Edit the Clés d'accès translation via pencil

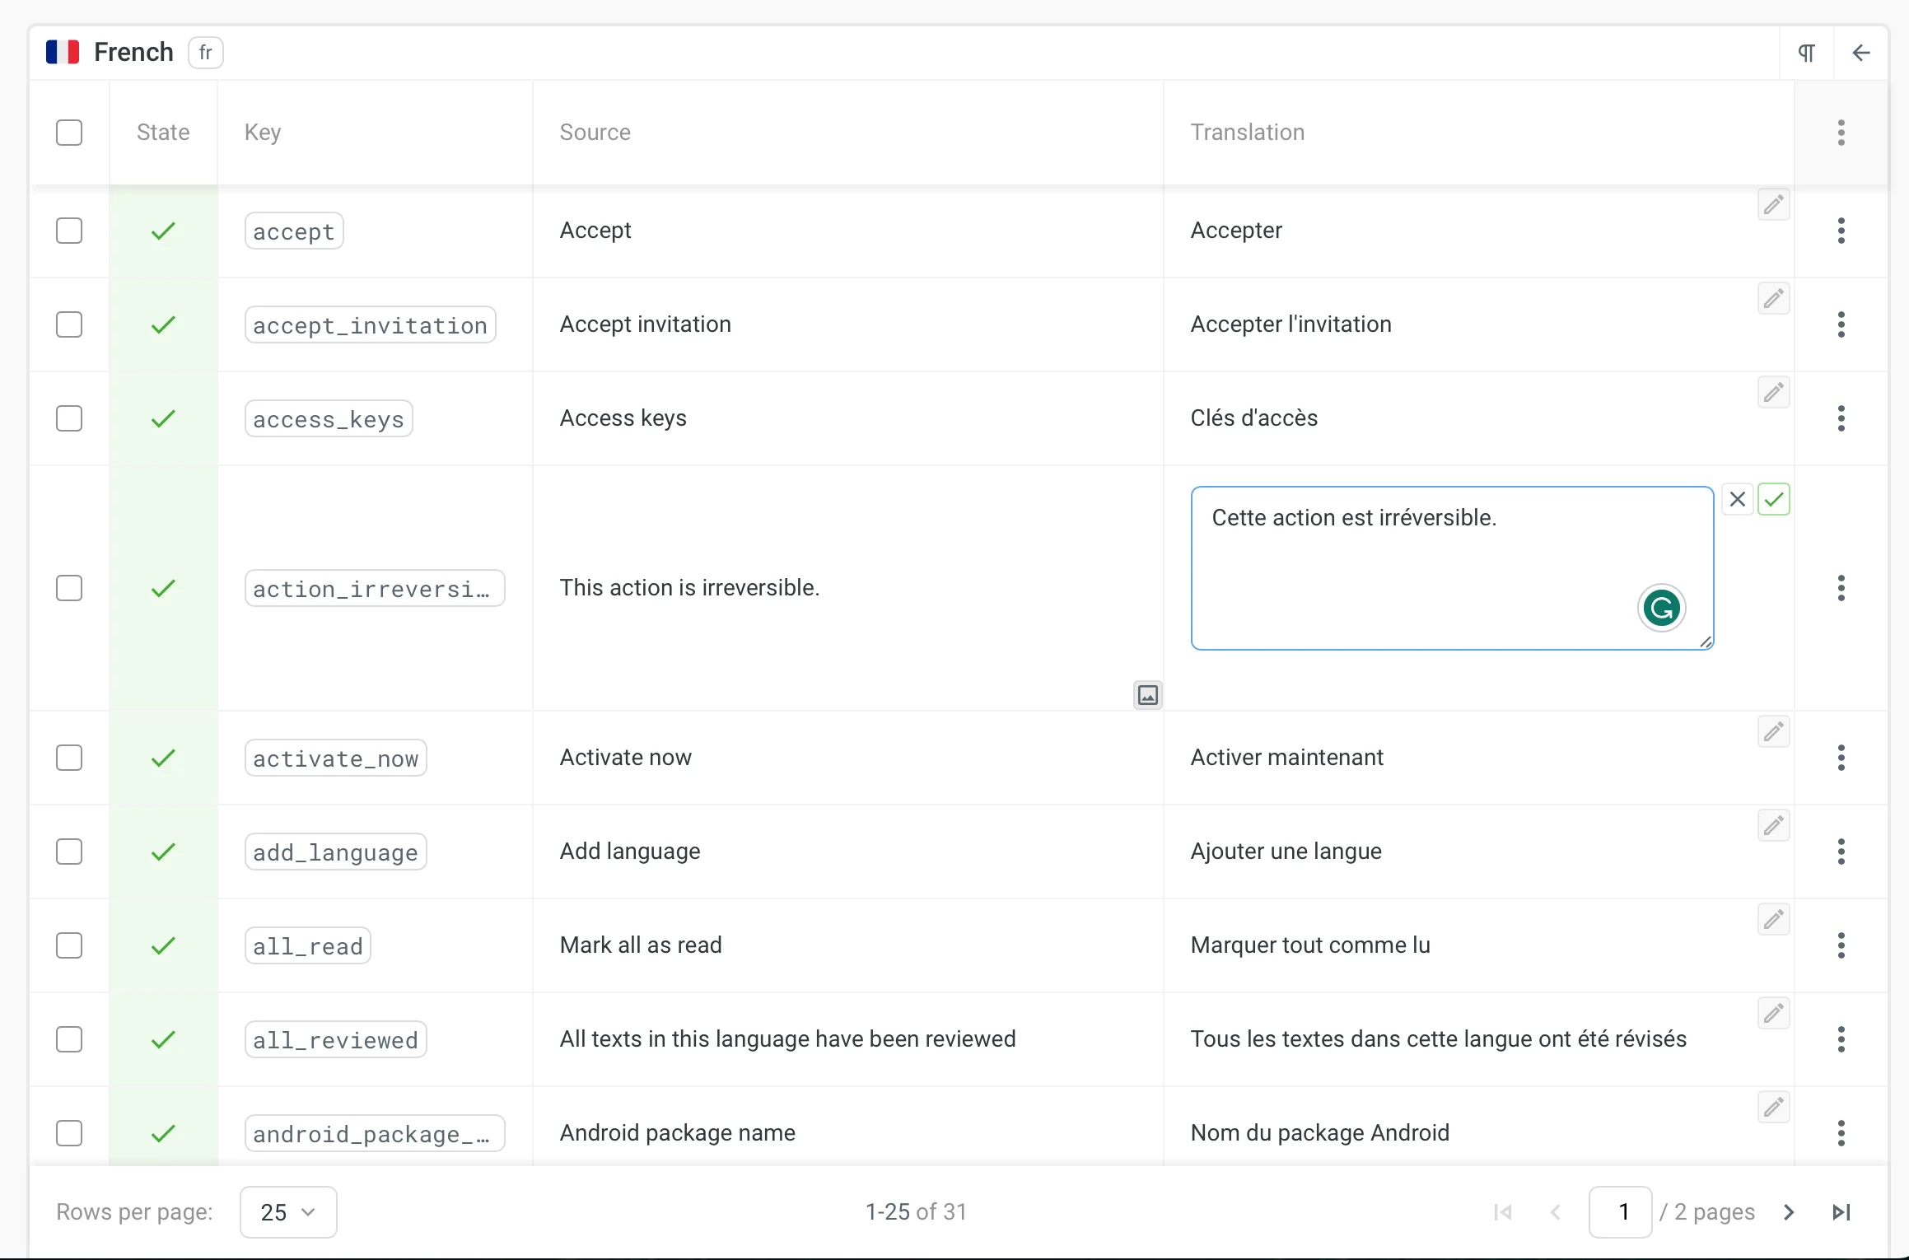pyautogui.click(x=1773, y=392)
